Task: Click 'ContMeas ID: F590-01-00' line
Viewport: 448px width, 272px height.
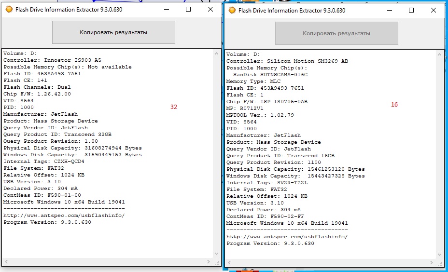Action: 42,195
